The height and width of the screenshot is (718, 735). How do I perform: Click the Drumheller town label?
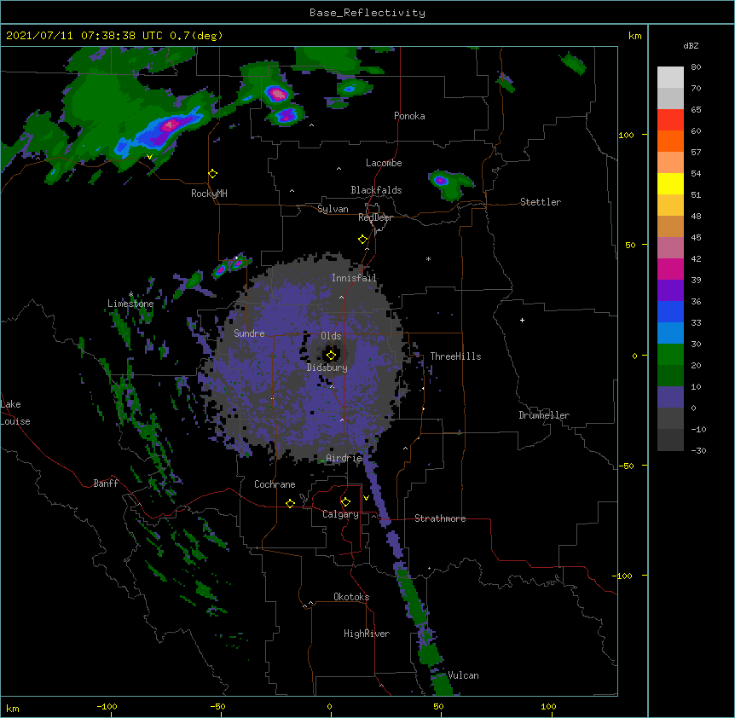(544, 415)
